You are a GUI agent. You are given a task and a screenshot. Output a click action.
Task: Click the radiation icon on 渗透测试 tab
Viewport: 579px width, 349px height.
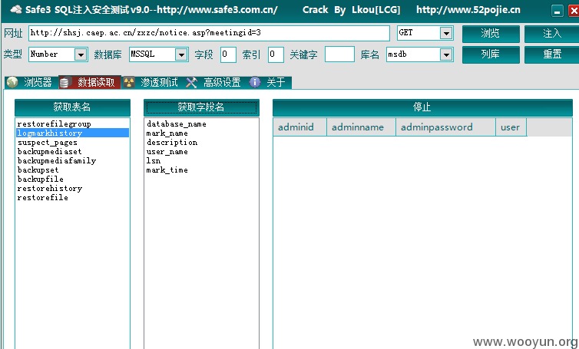(x=128, y=82)
